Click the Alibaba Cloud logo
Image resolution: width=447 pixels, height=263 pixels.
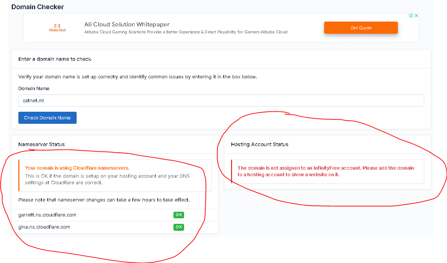57,28
